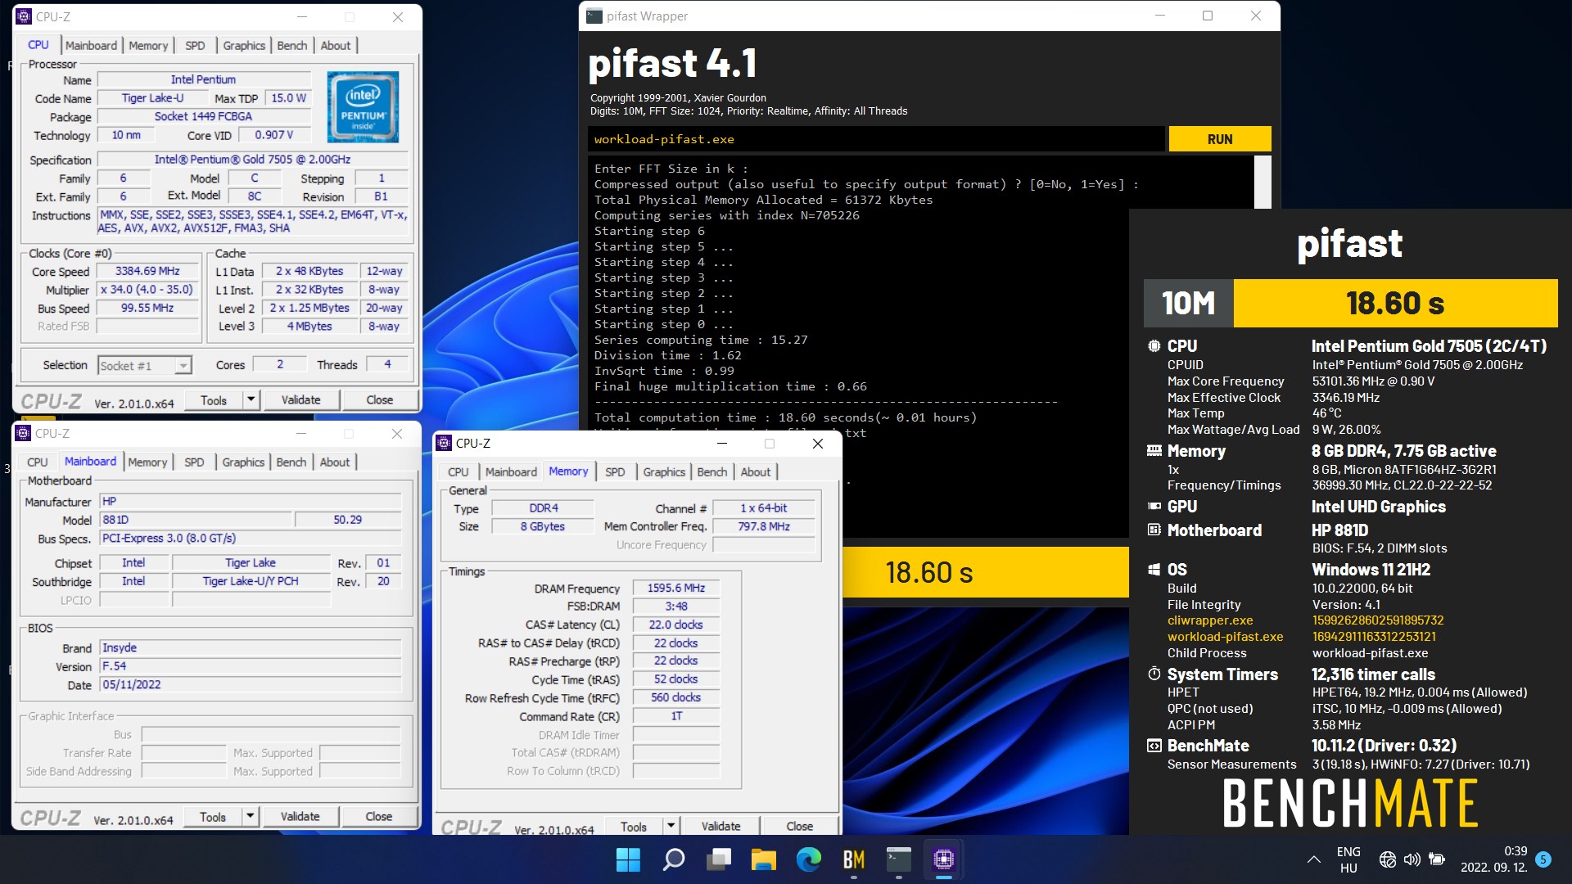Click the System Timers stopwatch icon
The width and height of the screenshot is (1572, 884).
click(x=1154, y=674)
